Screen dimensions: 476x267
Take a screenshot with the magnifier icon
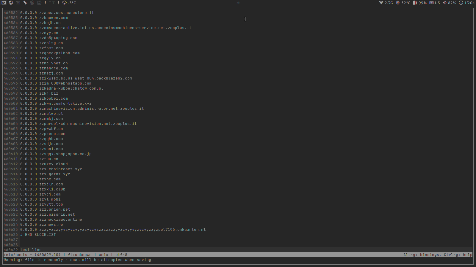(39, 3)
